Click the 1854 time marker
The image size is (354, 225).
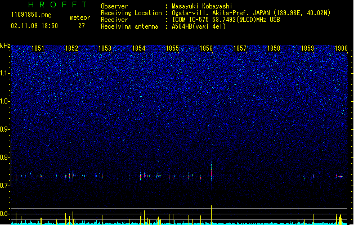[138, 48]
